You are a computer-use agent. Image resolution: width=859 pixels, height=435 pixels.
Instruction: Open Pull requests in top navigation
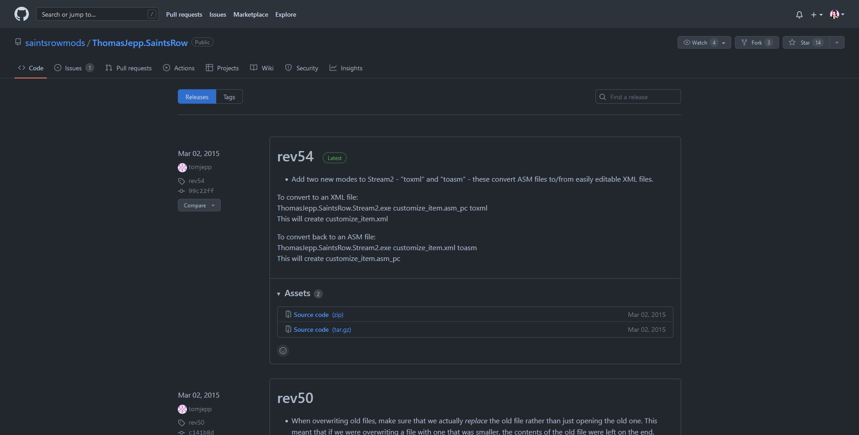184,14
